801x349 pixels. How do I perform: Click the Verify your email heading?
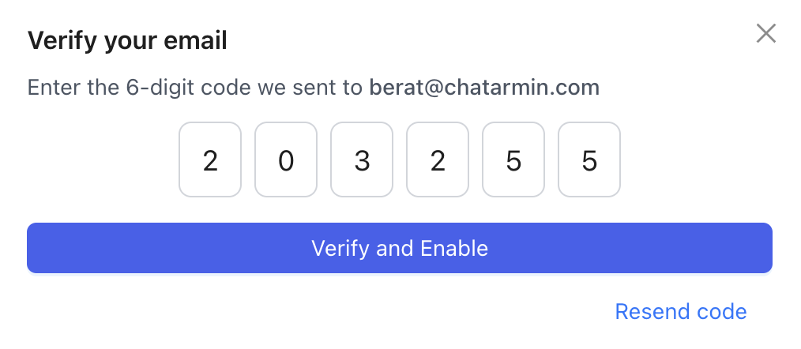pos(127,40)
